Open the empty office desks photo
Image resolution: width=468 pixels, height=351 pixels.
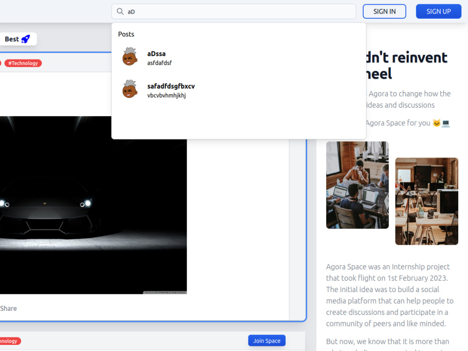(426, 201)
